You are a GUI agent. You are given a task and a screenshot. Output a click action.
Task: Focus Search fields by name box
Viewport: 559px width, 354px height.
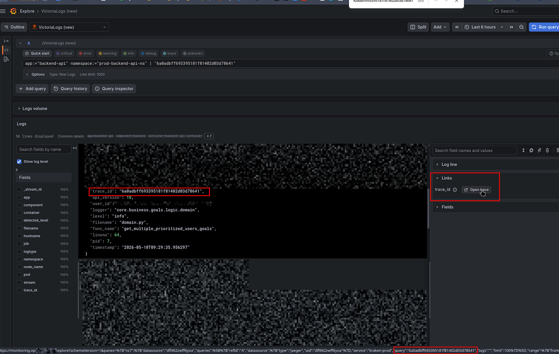[x=44, y=149]
